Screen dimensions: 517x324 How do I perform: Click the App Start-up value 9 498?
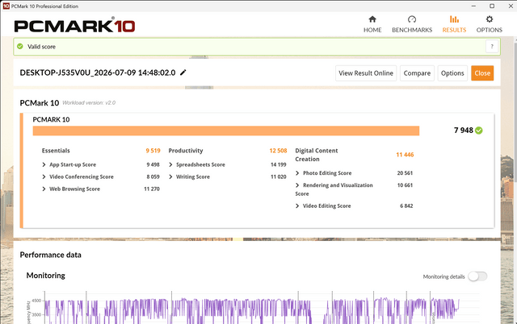pyautogui.click(x=153, y=164)
